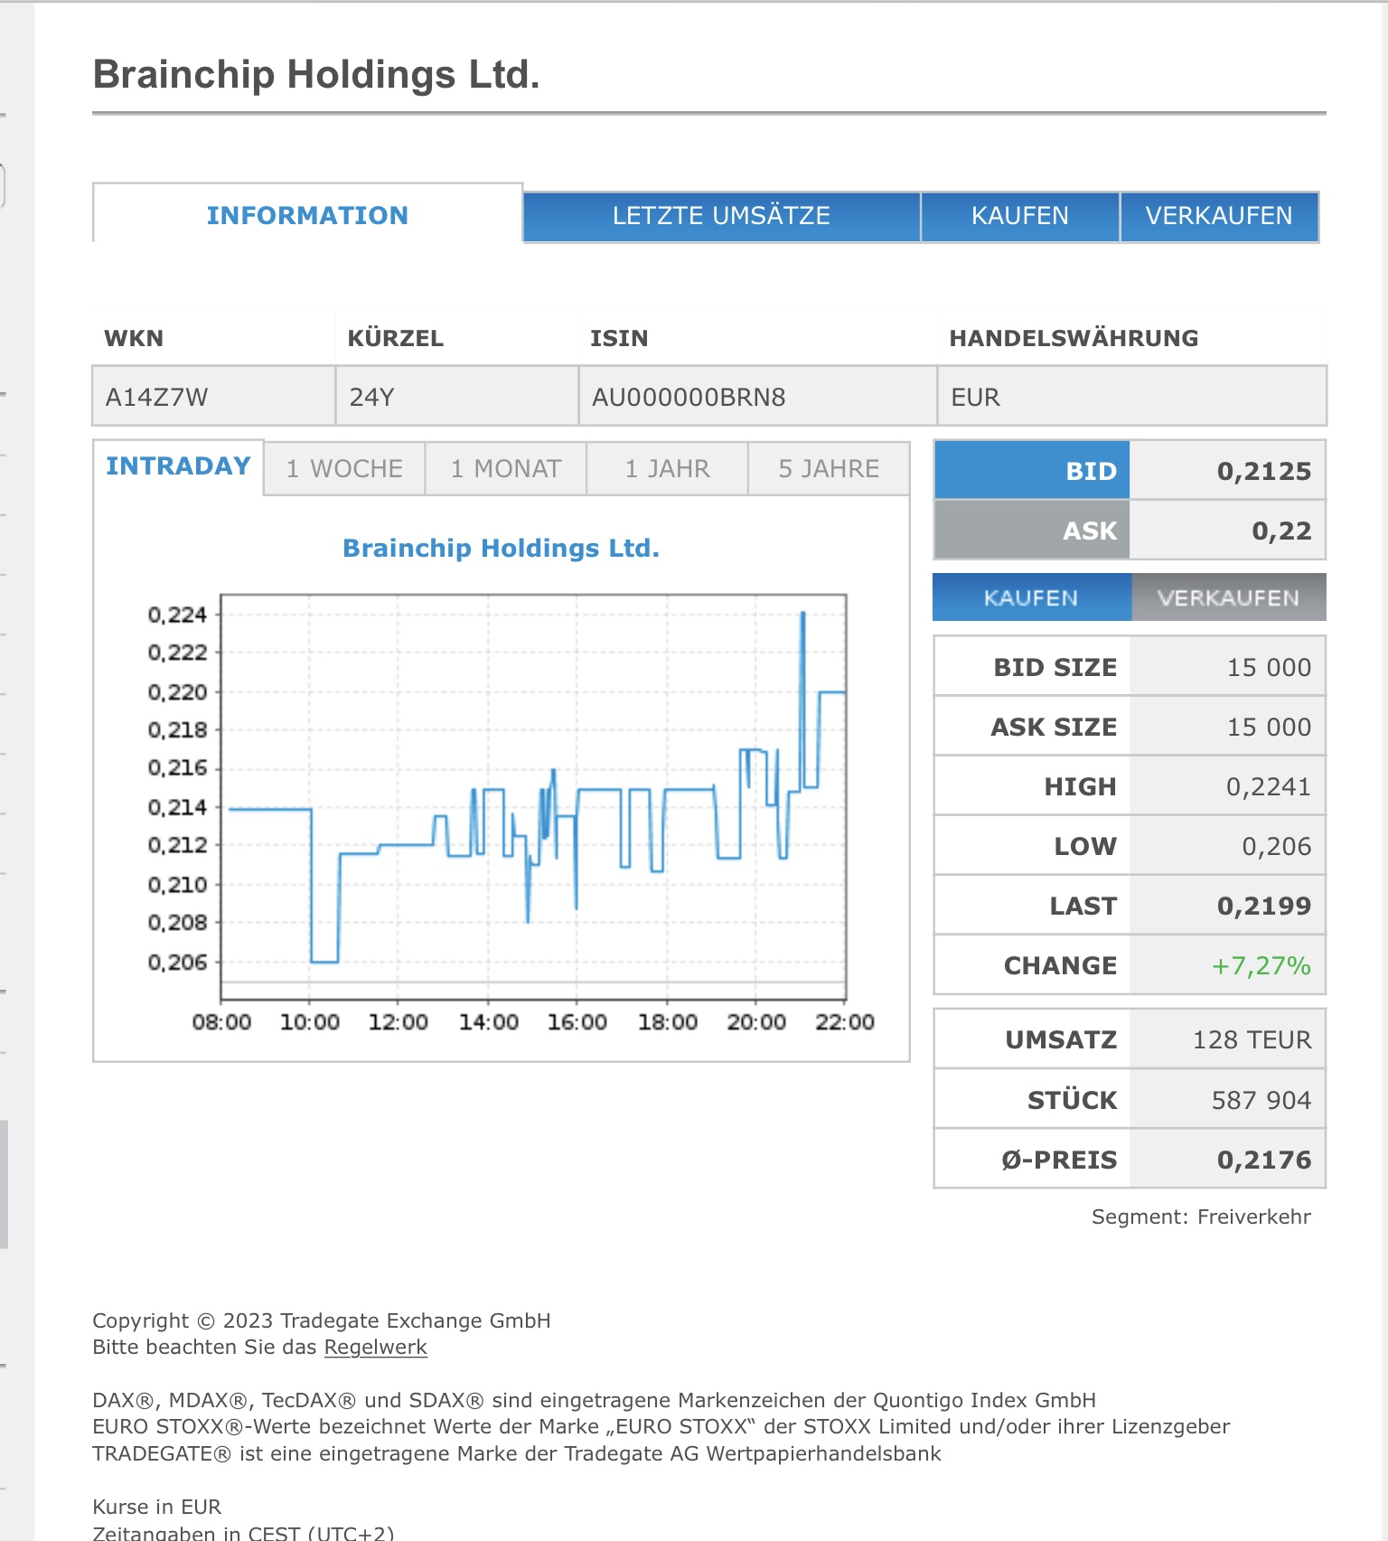Select WKN value A14Z7W

(156, 397)
